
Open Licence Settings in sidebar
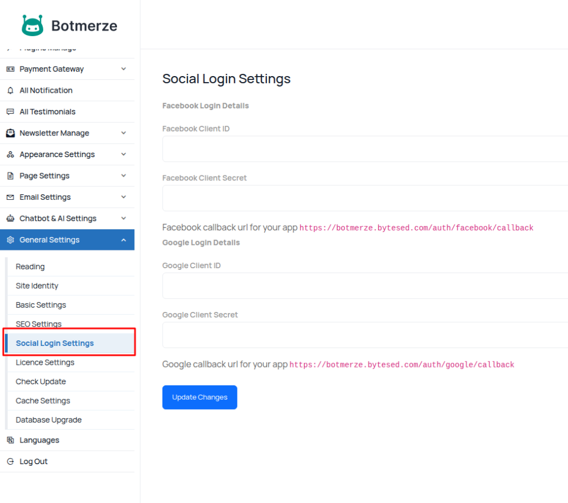(45, 363)
